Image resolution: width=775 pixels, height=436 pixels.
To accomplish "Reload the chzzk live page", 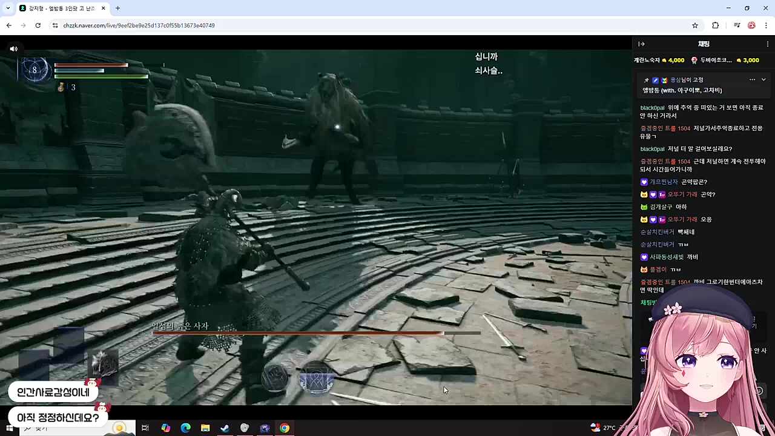I will pyautogui.click(x=38, y=25).
